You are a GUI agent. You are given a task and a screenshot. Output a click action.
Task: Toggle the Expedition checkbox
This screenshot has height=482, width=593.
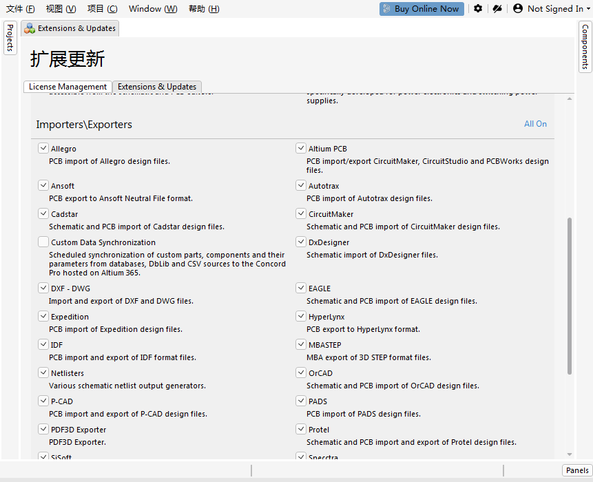[43, 317]
